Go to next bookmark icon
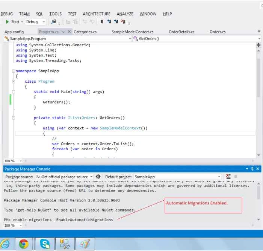Viewport: 263px width, 251px height. pos(116,22)
